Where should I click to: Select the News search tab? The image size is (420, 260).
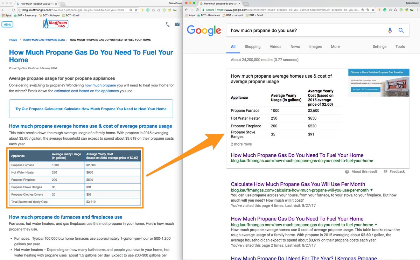(x=295, y=47)
